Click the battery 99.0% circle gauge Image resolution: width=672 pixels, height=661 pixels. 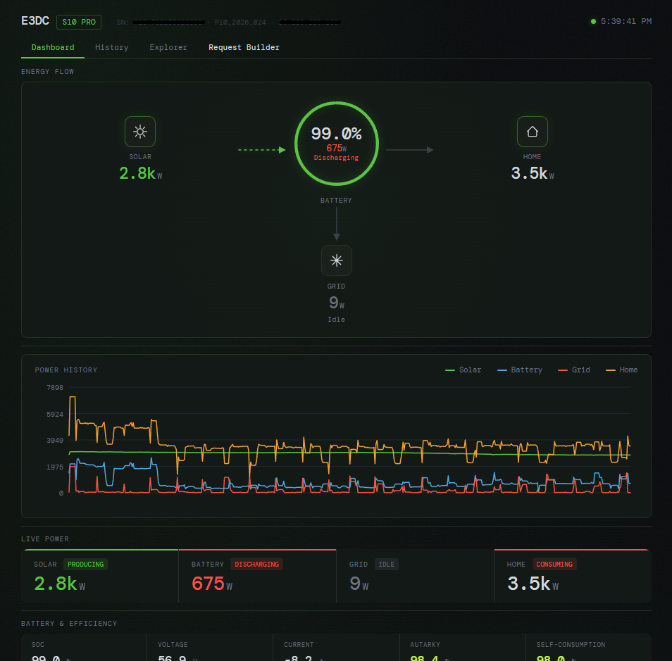[337, 144]
